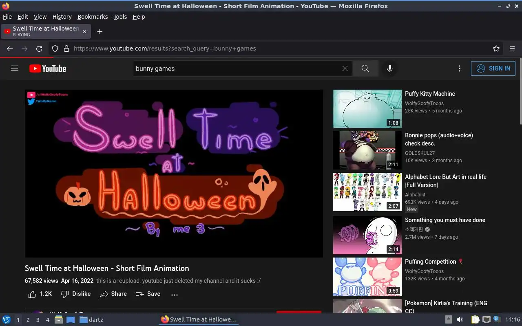View site security padlock information
The image size is (522, 326).
coord(66,48)
